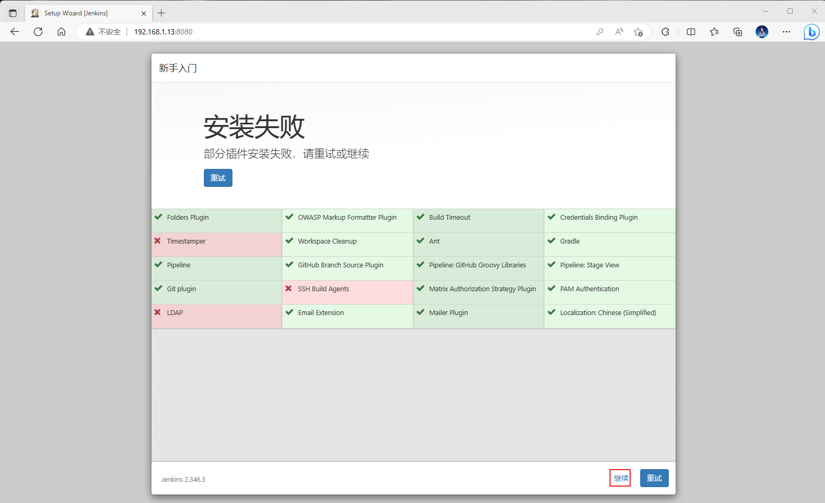This screenshot has width=825, height=503.
Task: Select the 'Mailer Plugin' text
Action: coord(449,313)
